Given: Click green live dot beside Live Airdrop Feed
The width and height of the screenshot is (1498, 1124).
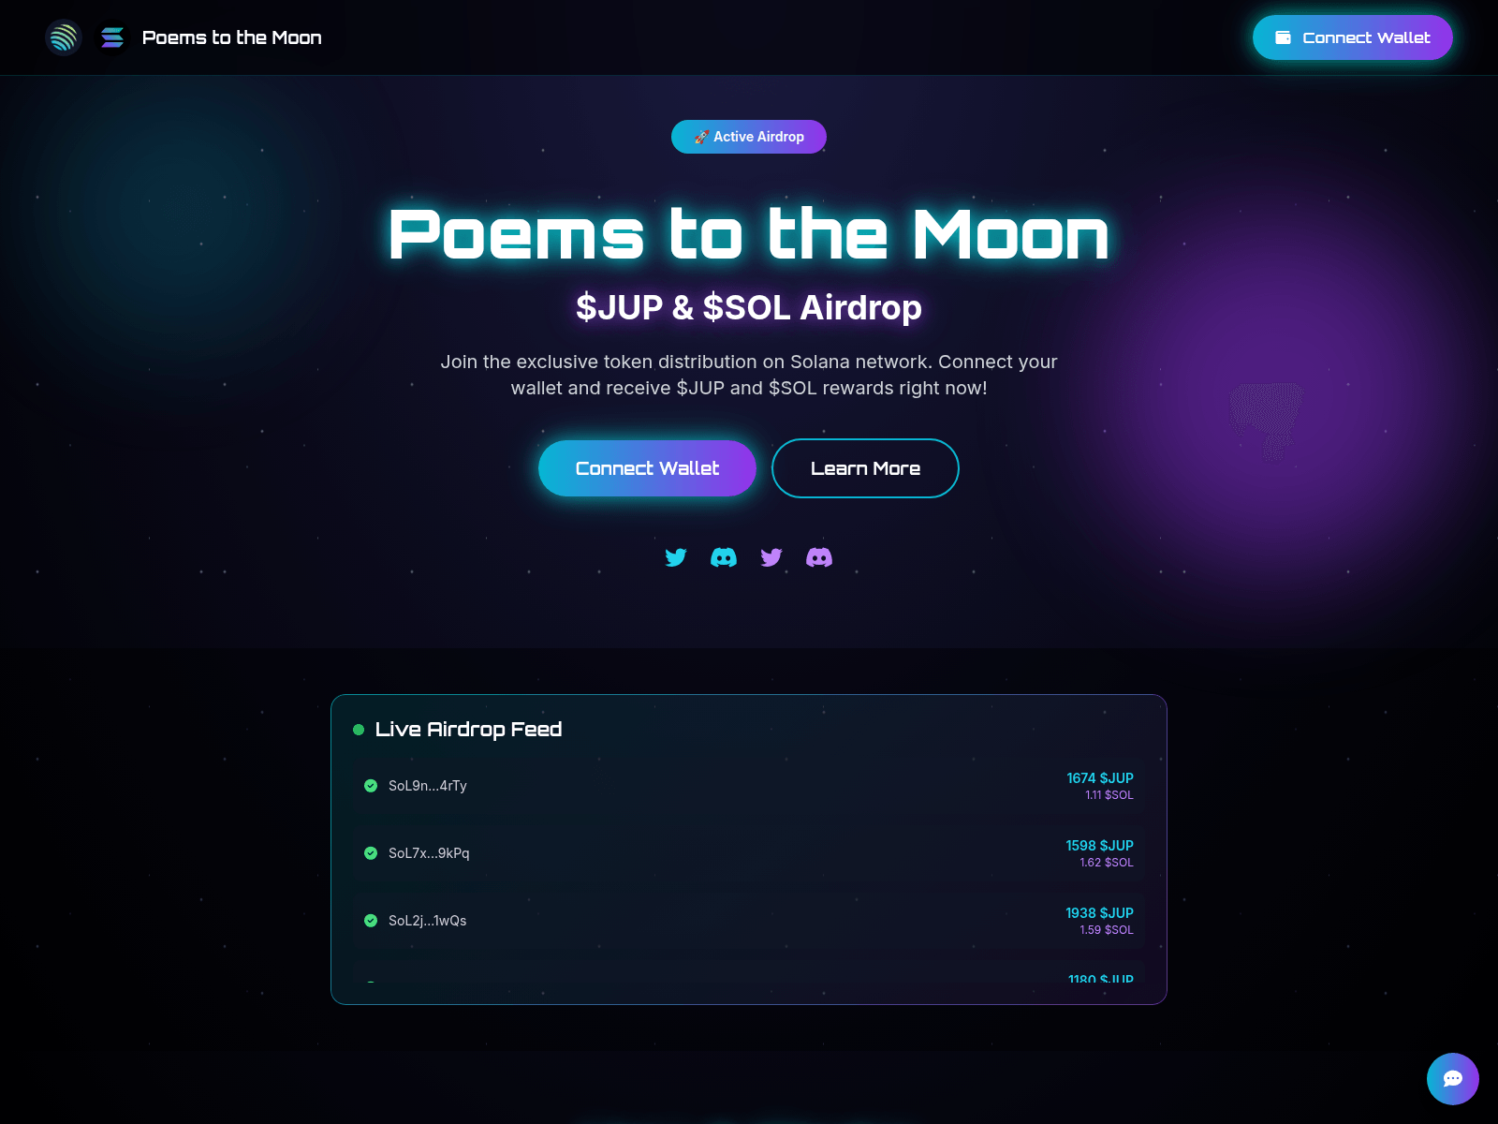Looking at the screenshot, I should pyautogui.click(x=359, y=730).
